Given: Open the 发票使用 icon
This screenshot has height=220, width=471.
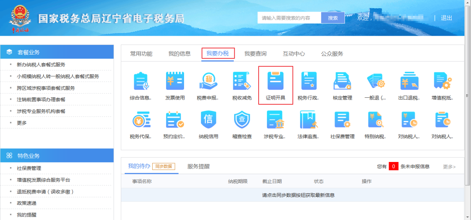Looking at the screenshot, I should [x=175, y=81].
